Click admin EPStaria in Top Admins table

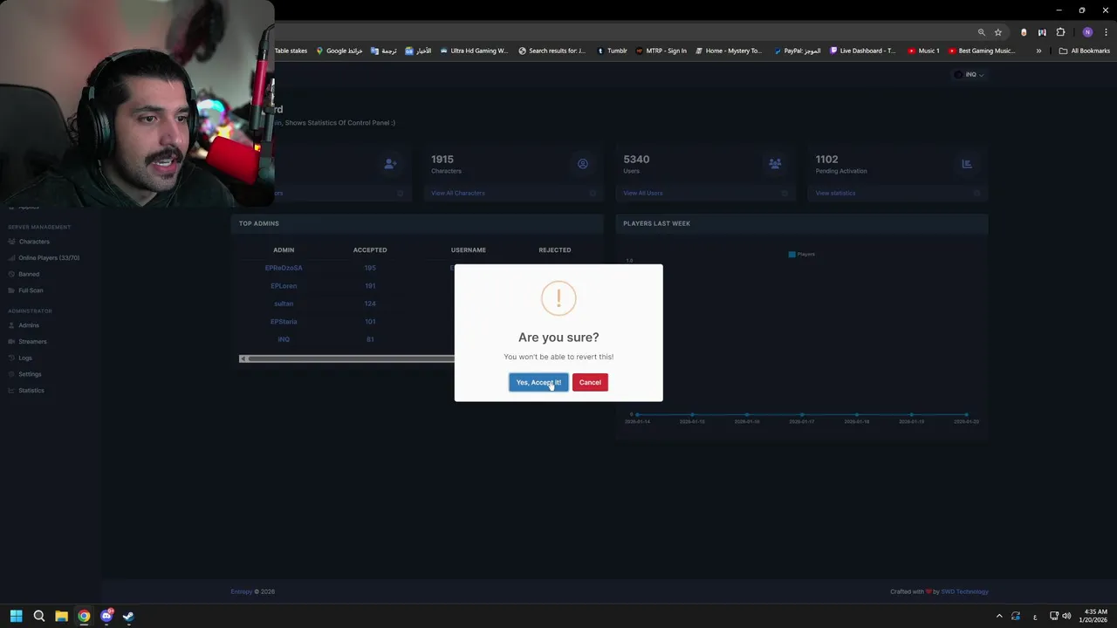284,322
